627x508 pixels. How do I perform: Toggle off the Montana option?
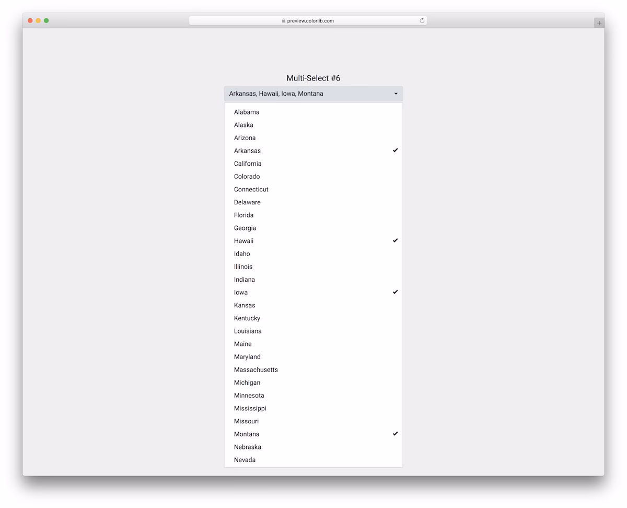pyautogui.click(x=313, y=434)
